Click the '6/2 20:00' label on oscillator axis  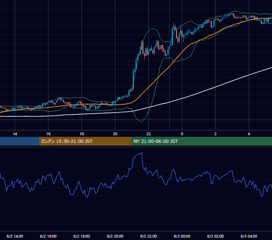115,236
